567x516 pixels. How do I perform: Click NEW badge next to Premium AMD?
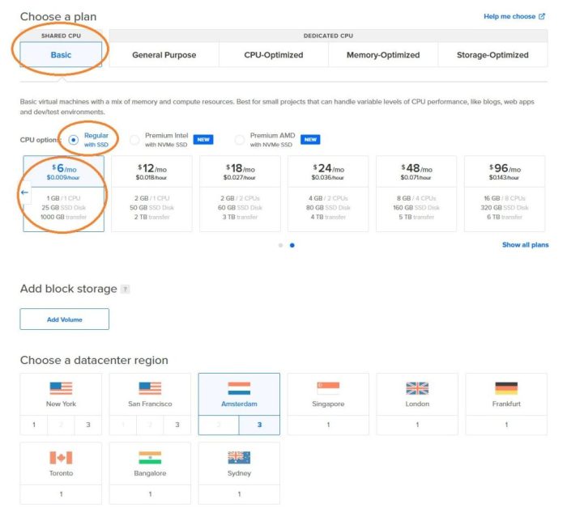click(x=310, y=139)
